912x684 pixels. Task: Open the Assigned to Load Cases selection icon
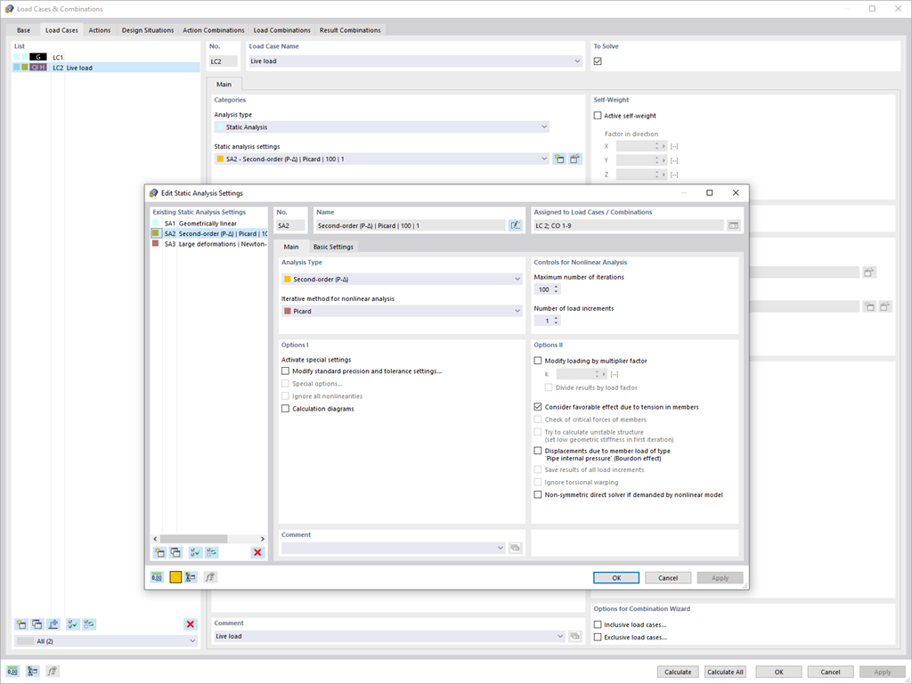point(733,224)
